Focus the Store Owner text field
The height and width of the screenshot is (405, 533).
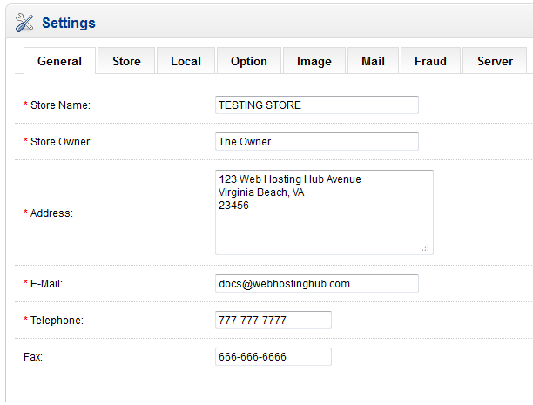pos(316,141)
